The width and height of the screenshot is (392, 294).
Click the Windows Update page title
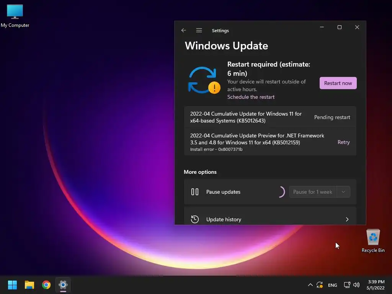[x=226, y=46]
